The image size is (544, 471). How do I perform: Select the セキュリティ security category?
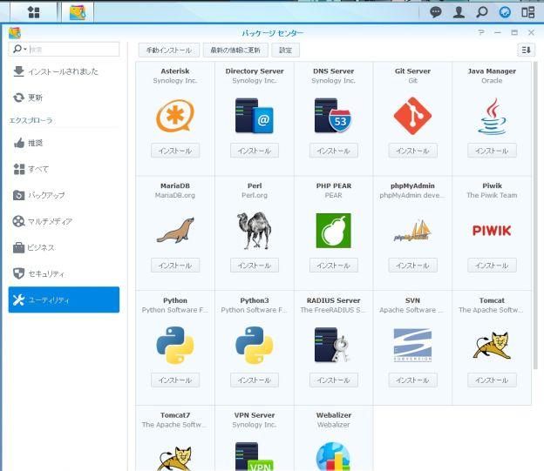click(x=64, y=273)
